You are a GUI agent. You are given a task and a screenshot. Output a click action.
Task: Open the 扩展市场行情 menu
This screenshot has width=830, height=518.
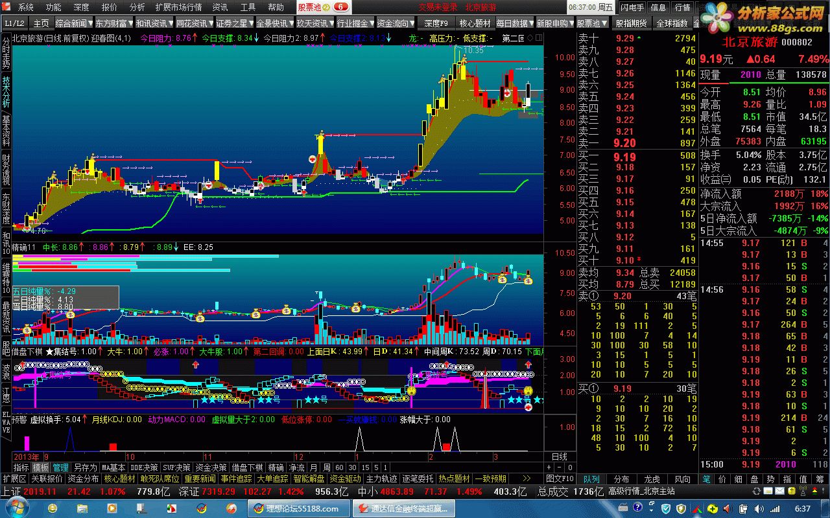coord(178,7)
